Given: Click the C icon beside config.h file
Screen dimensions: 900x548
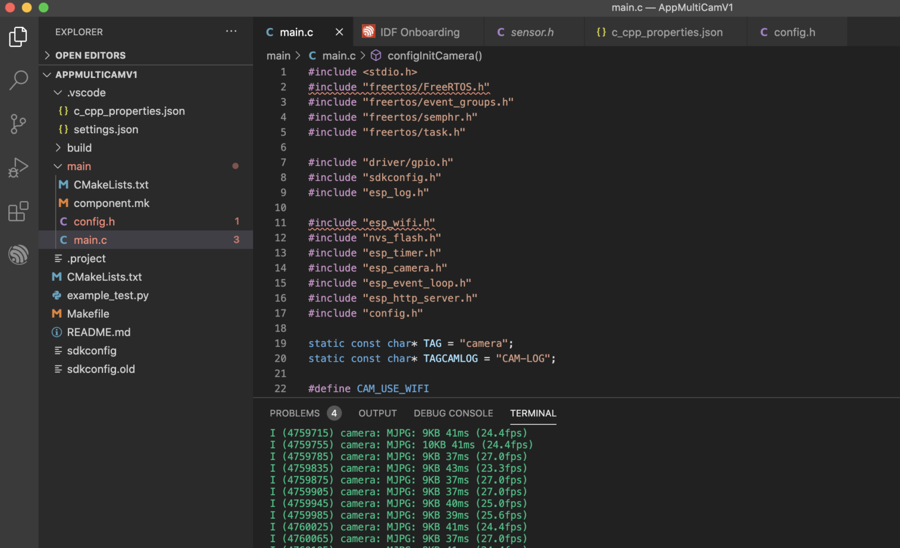Looking at the screenshot, I should (x=63, y=222).
